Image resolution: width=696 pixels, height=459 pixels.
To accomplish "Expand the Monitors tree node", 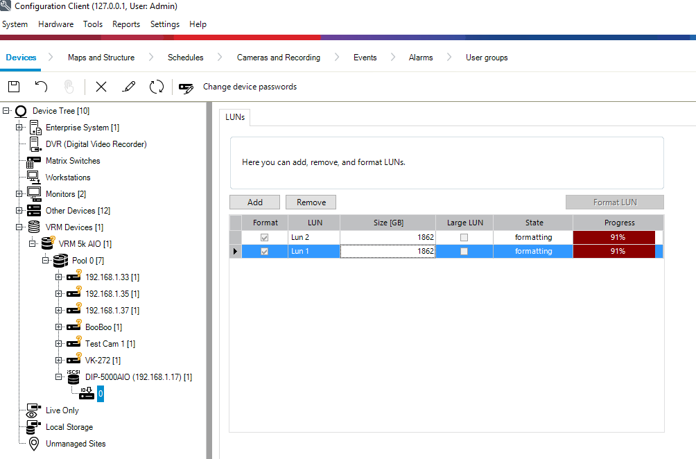I will coord(19,194).
